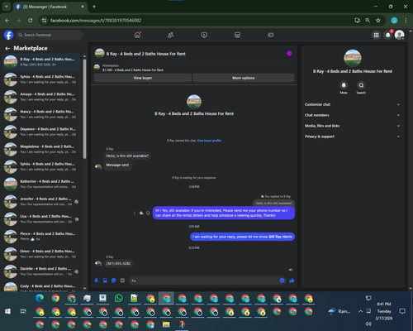Open the Marketplace icon in top navigation
Screen dimensions: 413x331
tap(237, 35)
